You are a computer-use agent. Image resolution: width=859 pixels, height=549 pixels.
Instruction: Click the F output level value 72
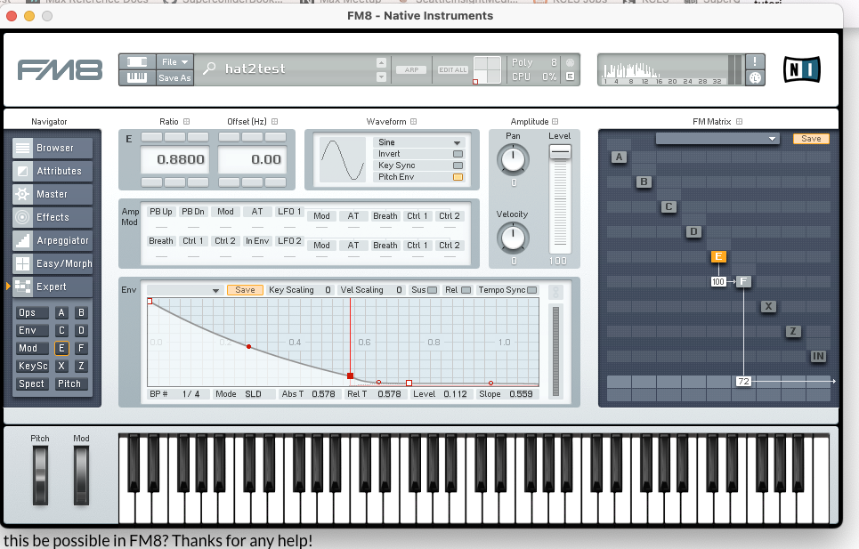tap(743, 381)
